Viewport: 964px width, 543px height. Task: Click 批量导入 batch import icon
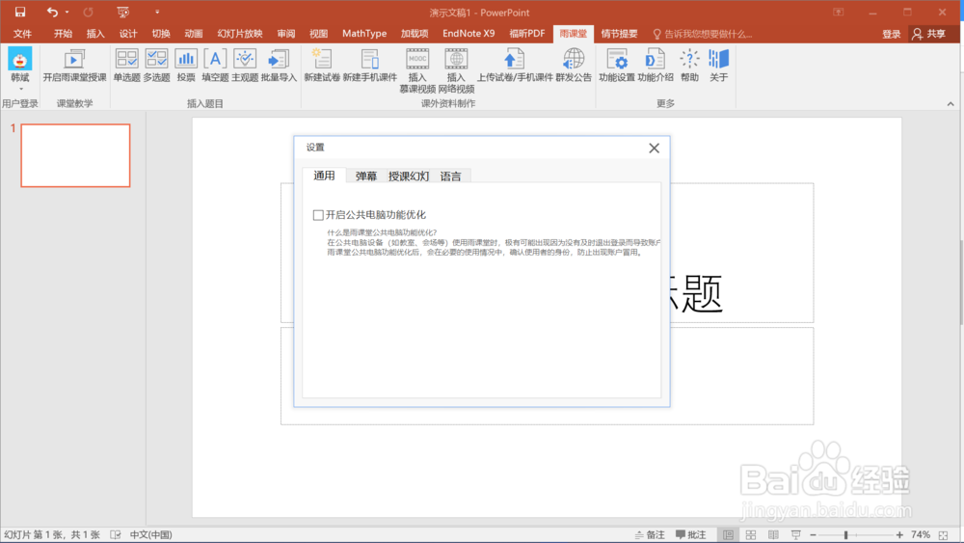[x=279, y=66]
